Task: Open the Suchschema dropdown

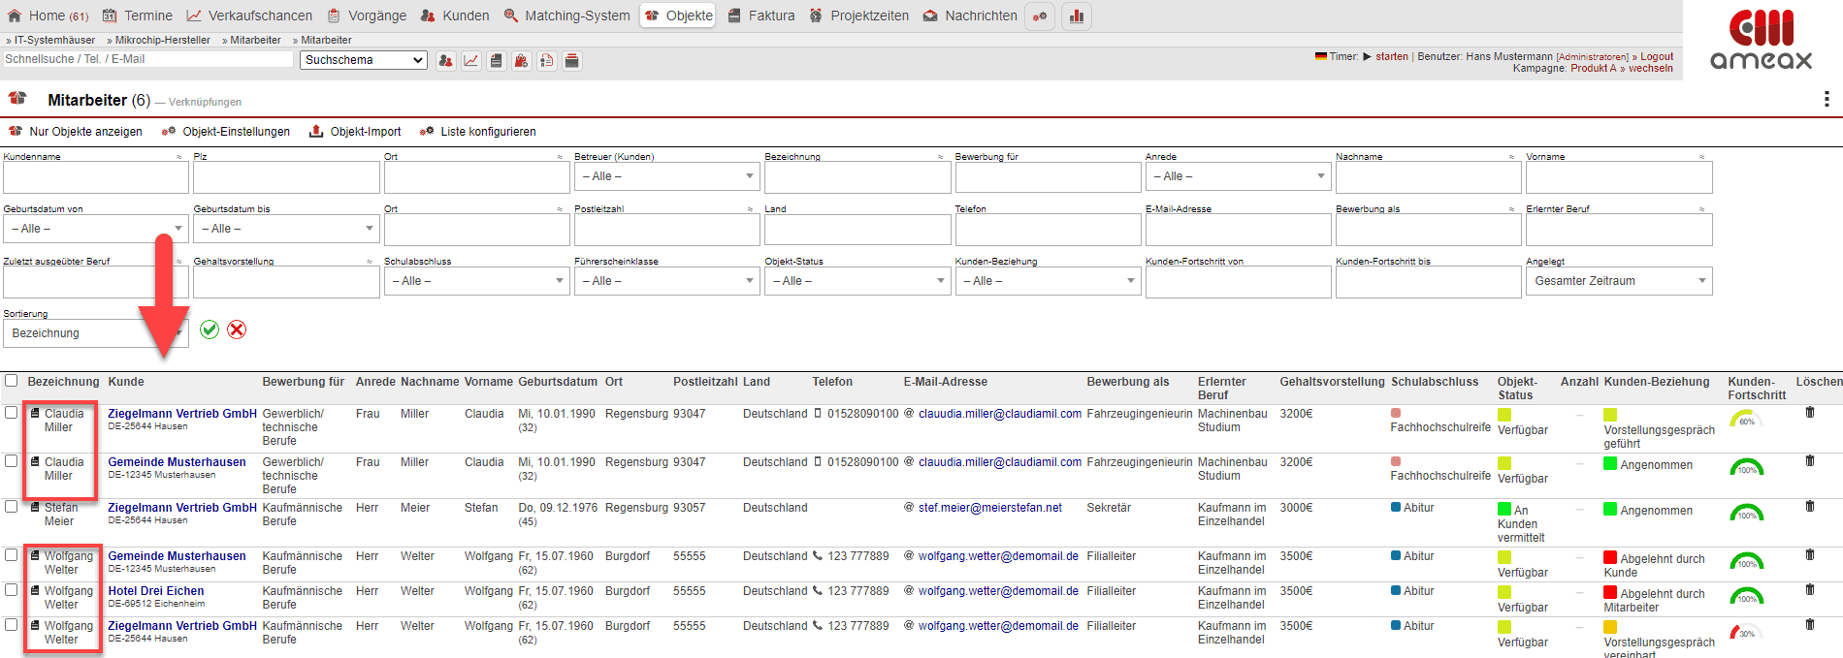Action: click(364, 60)
